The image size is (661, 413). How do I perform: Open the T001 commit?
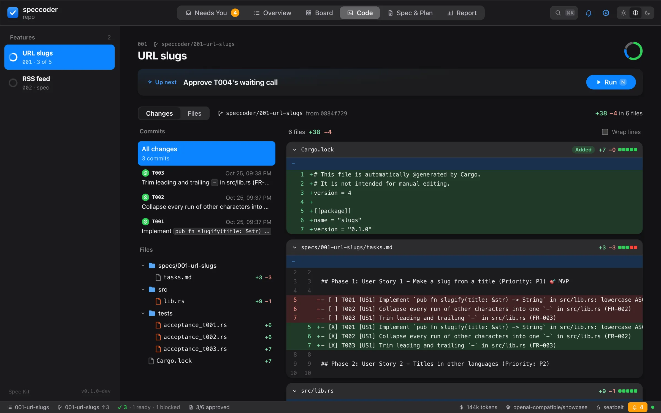tap(206, 226)
